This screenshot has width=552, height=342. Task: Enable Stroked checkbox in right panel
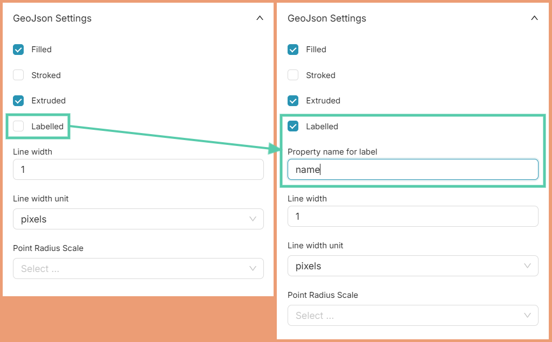[x=294, y=75]
